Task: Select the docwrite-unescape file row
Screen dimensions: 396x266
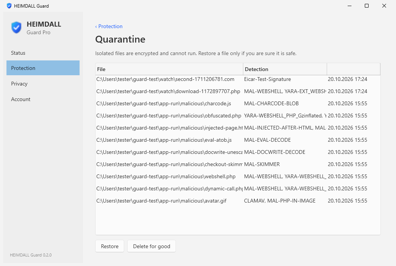Action: (x=238, y=152)
